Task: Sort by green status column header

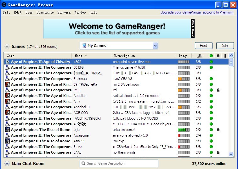Action: [x=211, y=56]
